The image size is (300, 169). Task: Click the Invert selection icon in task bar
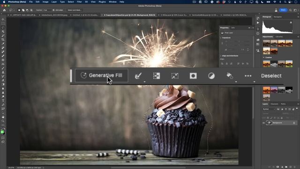coord(157,76)
